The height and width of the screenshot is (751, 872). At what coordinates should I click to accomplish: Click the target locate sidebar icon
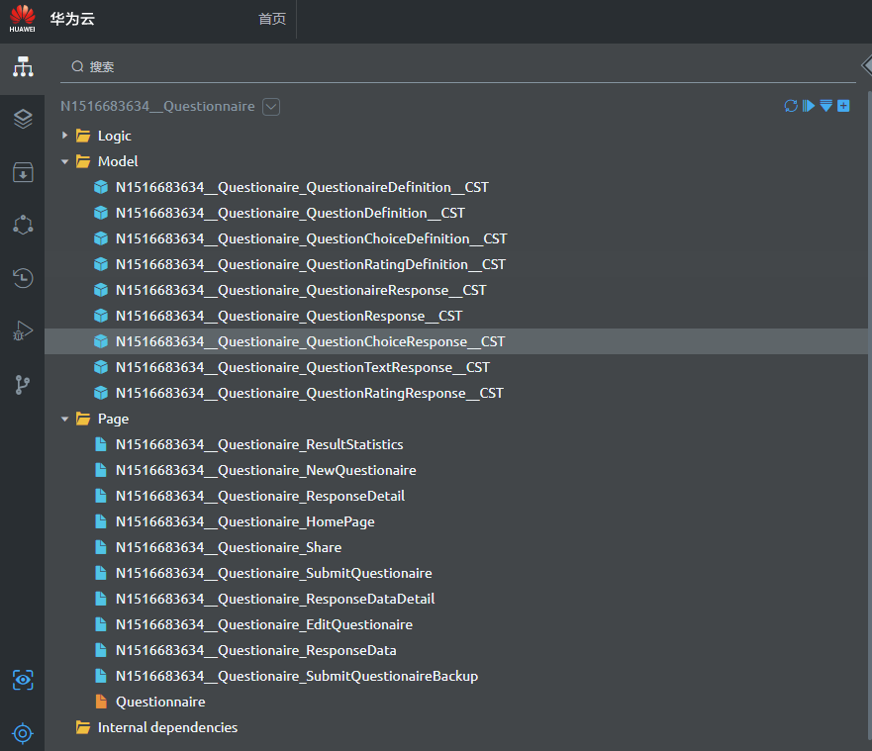pos(23,733)
